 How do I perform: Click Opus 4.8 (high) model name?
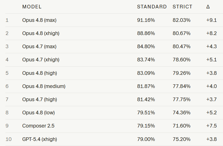pos(40,73)
